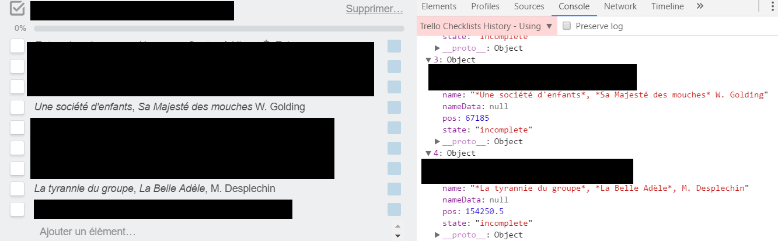Show more DevTools tabs with the double chevron

[700, 6]
